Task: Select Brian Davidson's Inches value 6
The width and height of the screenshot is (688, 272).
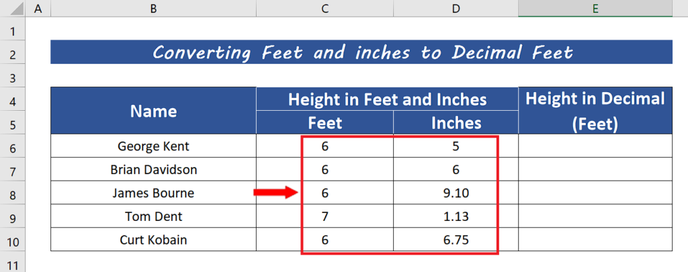Action: click(456, 169)
